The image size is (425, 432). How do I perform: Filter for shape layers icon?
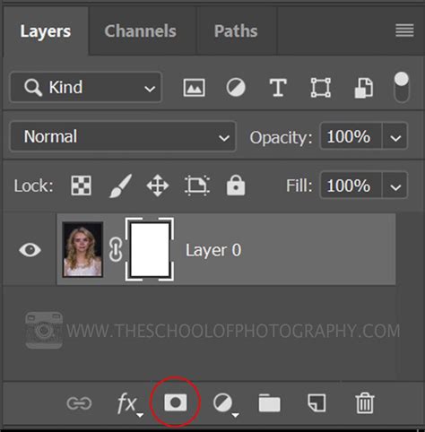click(x=320, y=88)
